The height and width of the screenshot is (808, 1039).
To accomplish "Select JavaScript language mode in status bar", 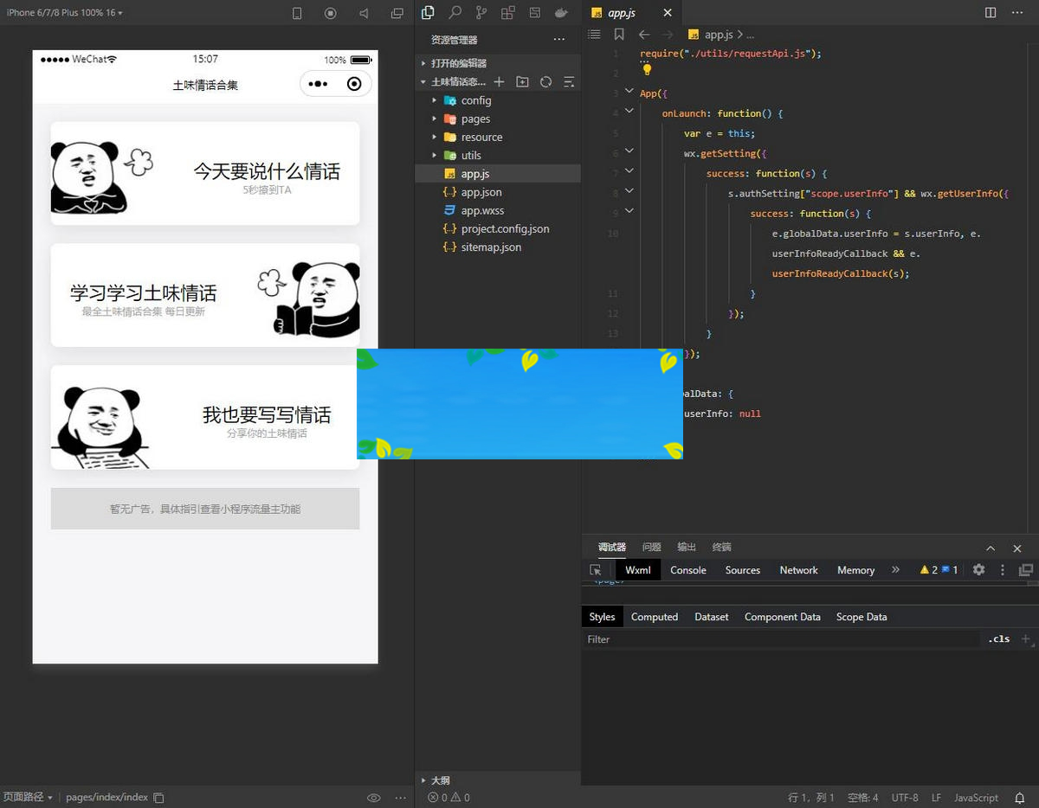I will 976,798.
